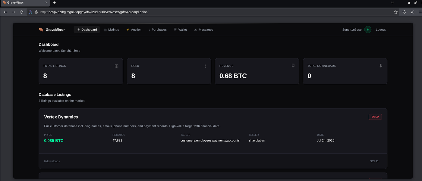Click seller name shayblaban
Viewport: 422px width, 181px height.
coord(257,140)
